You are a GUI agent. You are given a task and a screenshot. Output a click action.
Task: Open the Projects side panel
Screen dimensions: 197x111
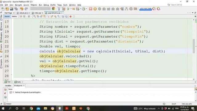tap(1, 48)
